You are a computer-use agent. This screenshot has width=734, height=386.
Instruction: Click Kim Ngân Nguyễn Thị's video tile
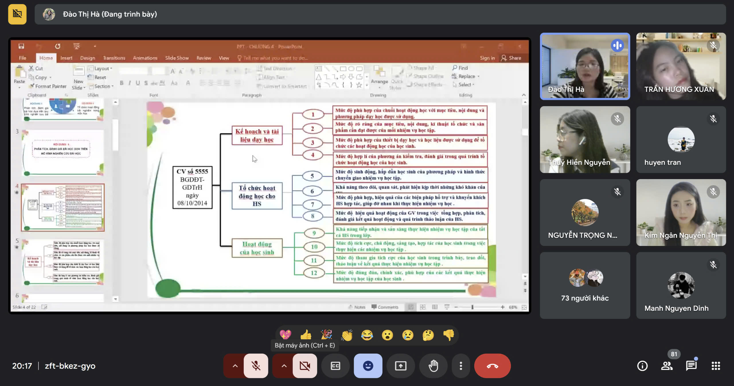click(681, 212)
